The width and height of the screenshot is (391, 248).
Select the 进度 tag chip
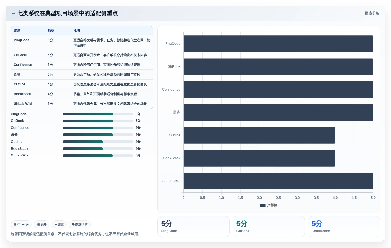coord(59,224)
